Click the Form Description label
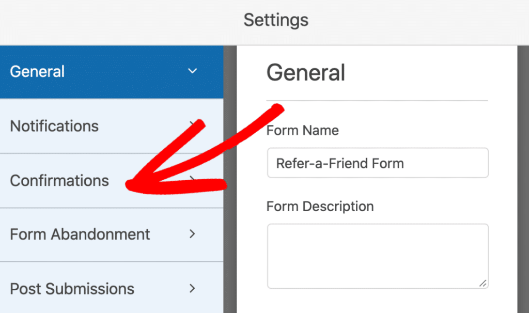 click(x=320, y=206)
